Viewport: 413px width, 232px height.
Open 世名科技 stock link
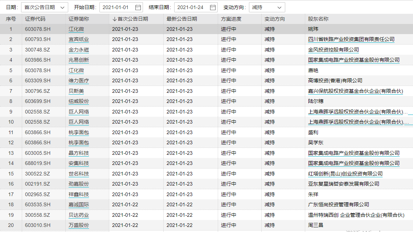tap(79, 174)
